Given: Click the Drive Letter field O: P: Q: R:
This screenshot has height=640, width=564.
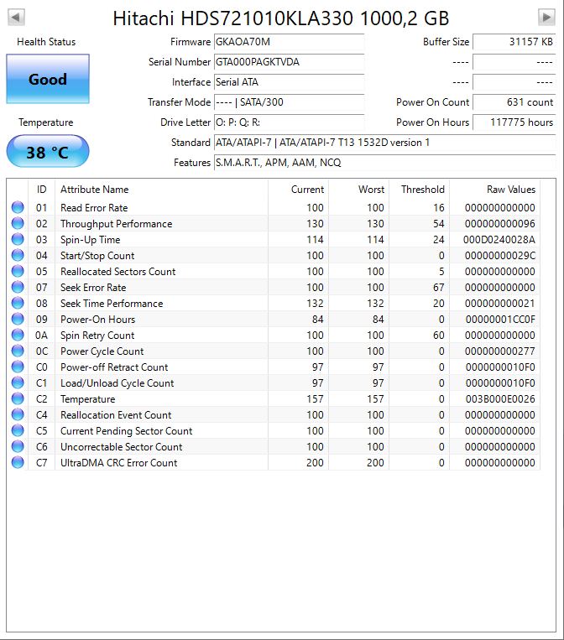Looking at the screenshot, I should click(290, 122).
